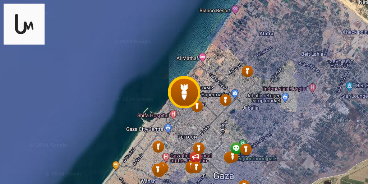Click the bomb marker above Al Quds street
This screenshot has height=184, width=368.
click(x=158, y=147)
